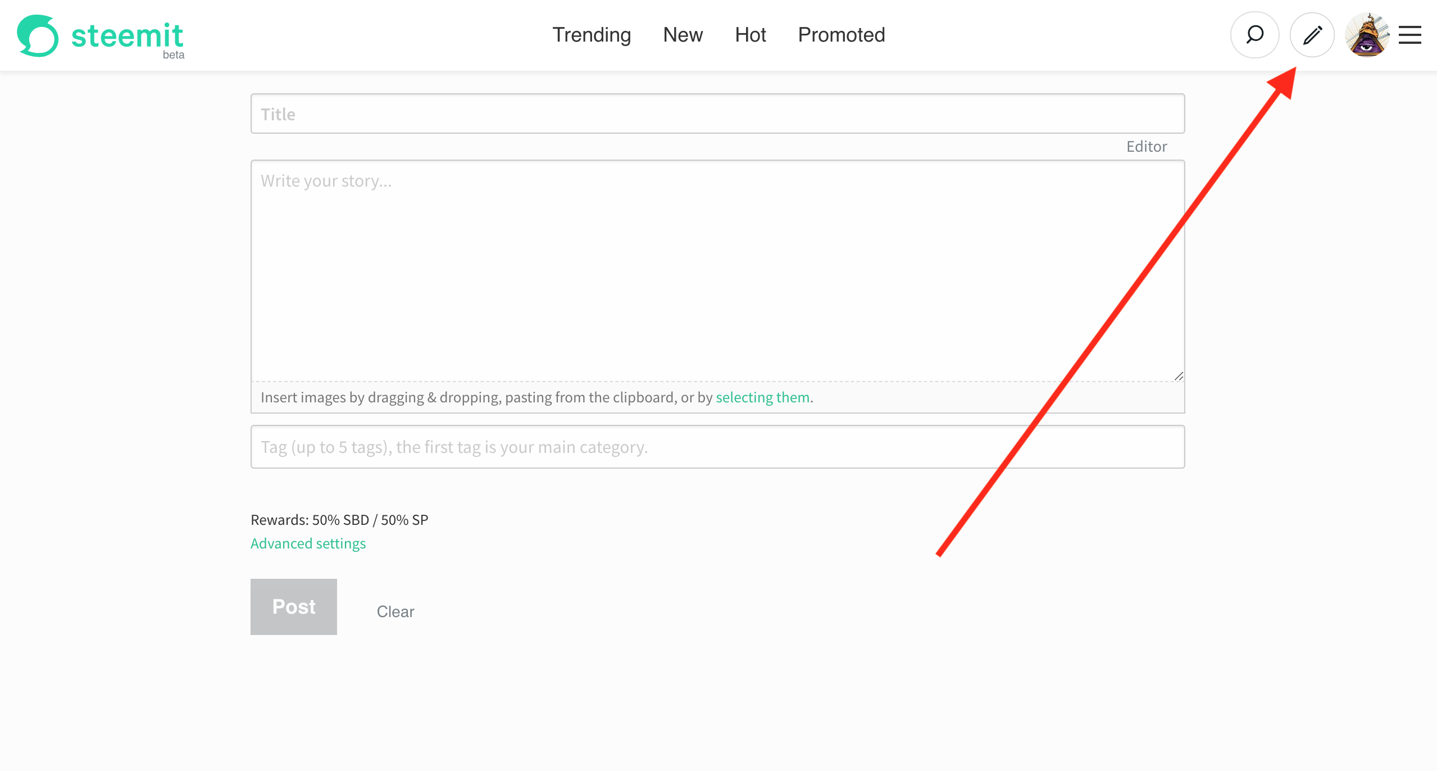The image size is (1437, 771).
Task: Click the Rewards 50% SBD / 50% SP text
Action: pyautogui.click(x=339, y=520)
